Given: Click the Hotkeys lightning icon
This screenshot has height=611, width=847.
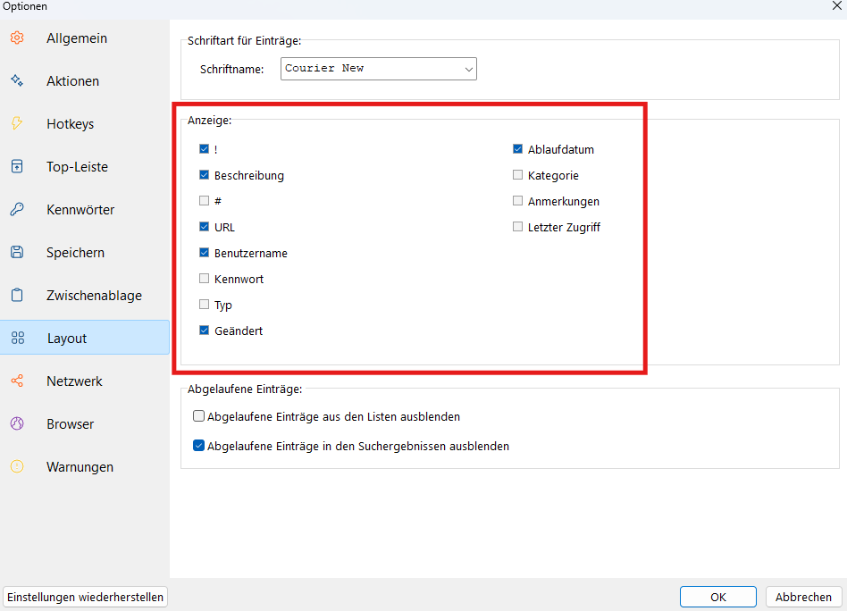Looking at the screenshot, I should (x=17, y=123).
